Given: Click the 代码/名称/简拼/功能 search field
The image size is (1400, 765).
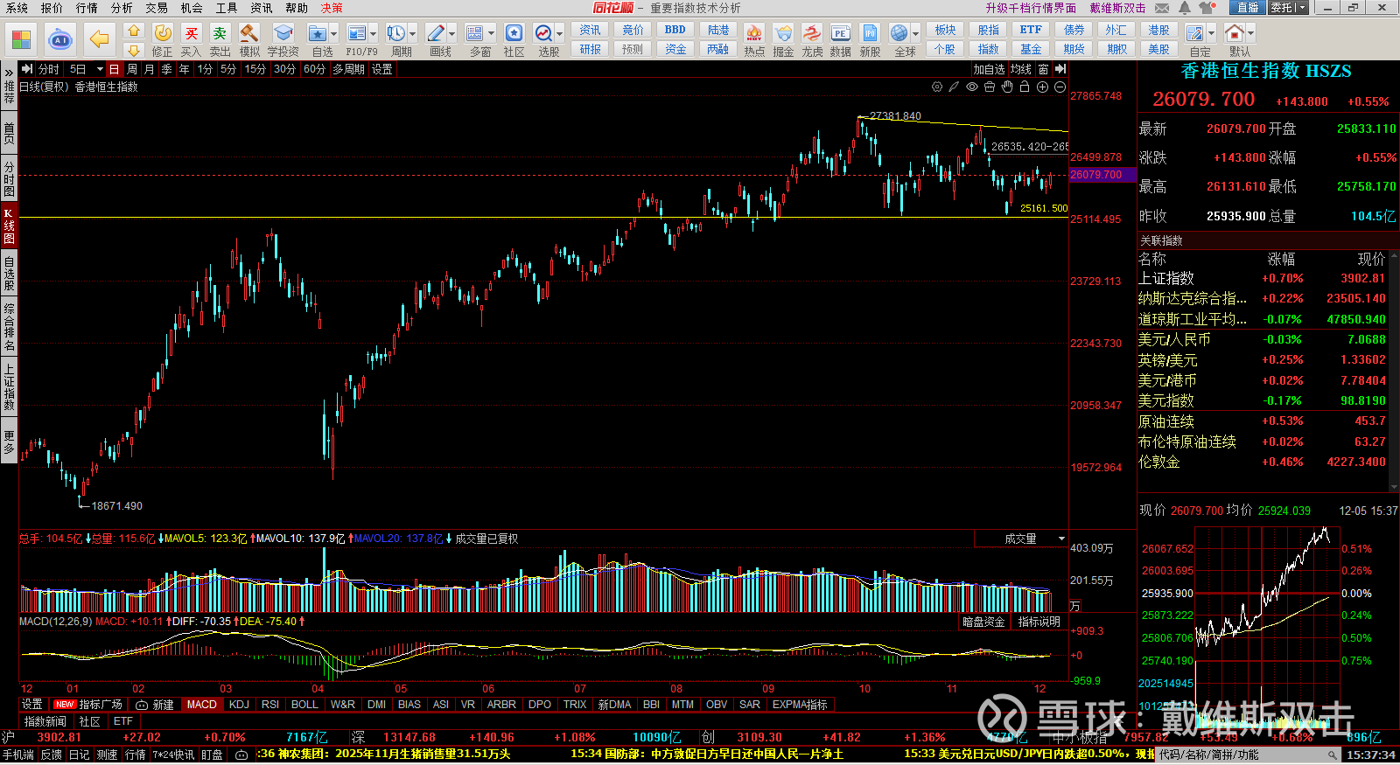Looking at the screenshot, I should click(x=1249, y=755).
